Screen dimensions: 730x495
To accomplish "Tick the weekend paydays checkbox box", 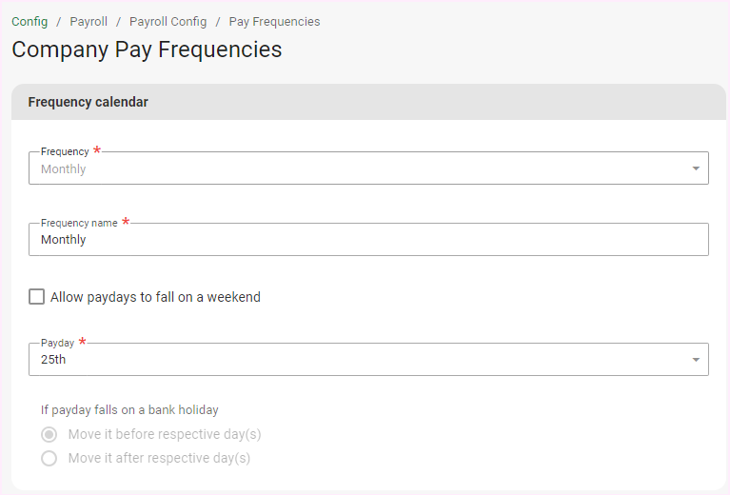I will [x=37, y=297].
